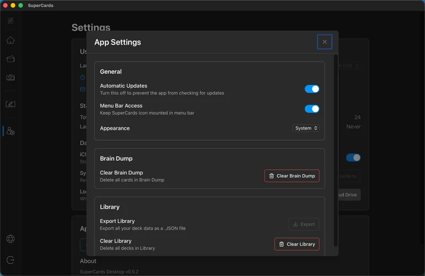
Task: Click the Cloud Drive button in background
Action: coord(349,195)
